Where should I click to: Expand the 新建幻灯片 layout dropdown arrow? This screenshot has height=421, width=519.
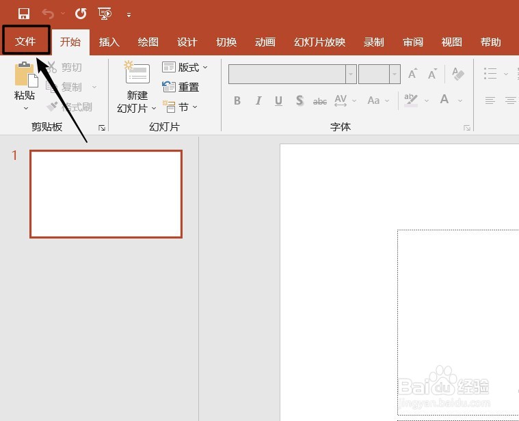(x=154, y=109)
